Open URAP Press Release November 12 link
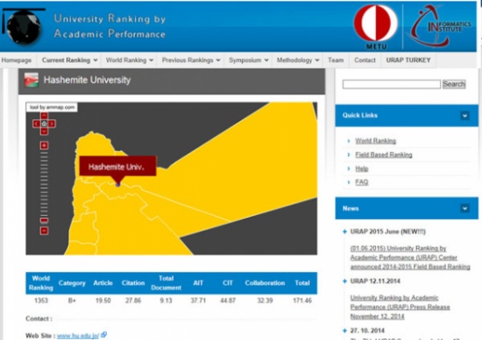Image resolution: width=482 pixels, height=340 pixels. point(400,307)
